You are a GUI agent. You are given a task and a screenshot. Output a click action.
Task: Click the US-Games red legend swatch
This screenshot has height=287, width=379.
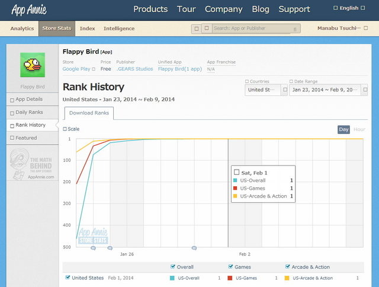(x=230, y=278)
